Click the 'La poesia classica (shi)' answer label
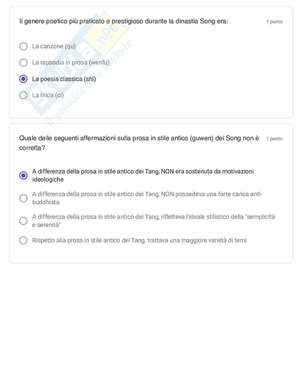 64,79
